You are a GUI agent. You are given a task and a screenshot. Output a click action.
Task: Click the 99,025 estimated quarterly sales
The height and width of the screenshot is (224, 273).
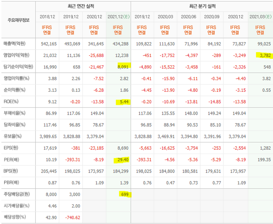click(264, 44)
